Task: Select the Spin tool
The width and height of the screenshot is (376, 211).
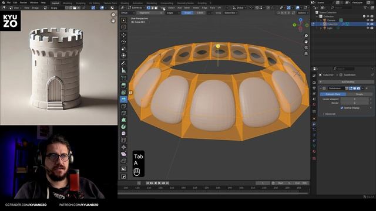Action: point(123,127)
